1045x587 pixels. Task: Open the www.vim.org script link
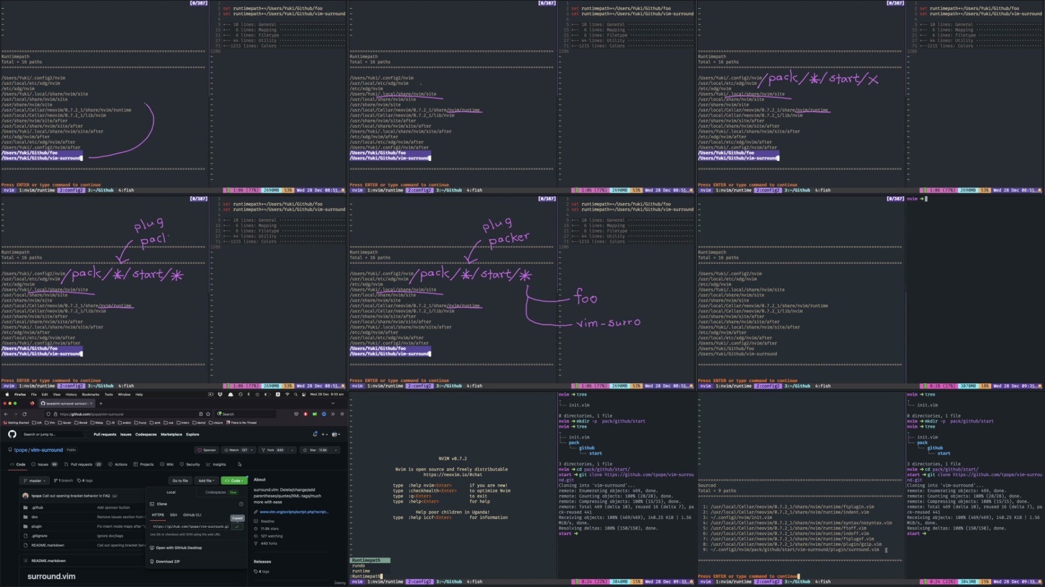[294, 512]
